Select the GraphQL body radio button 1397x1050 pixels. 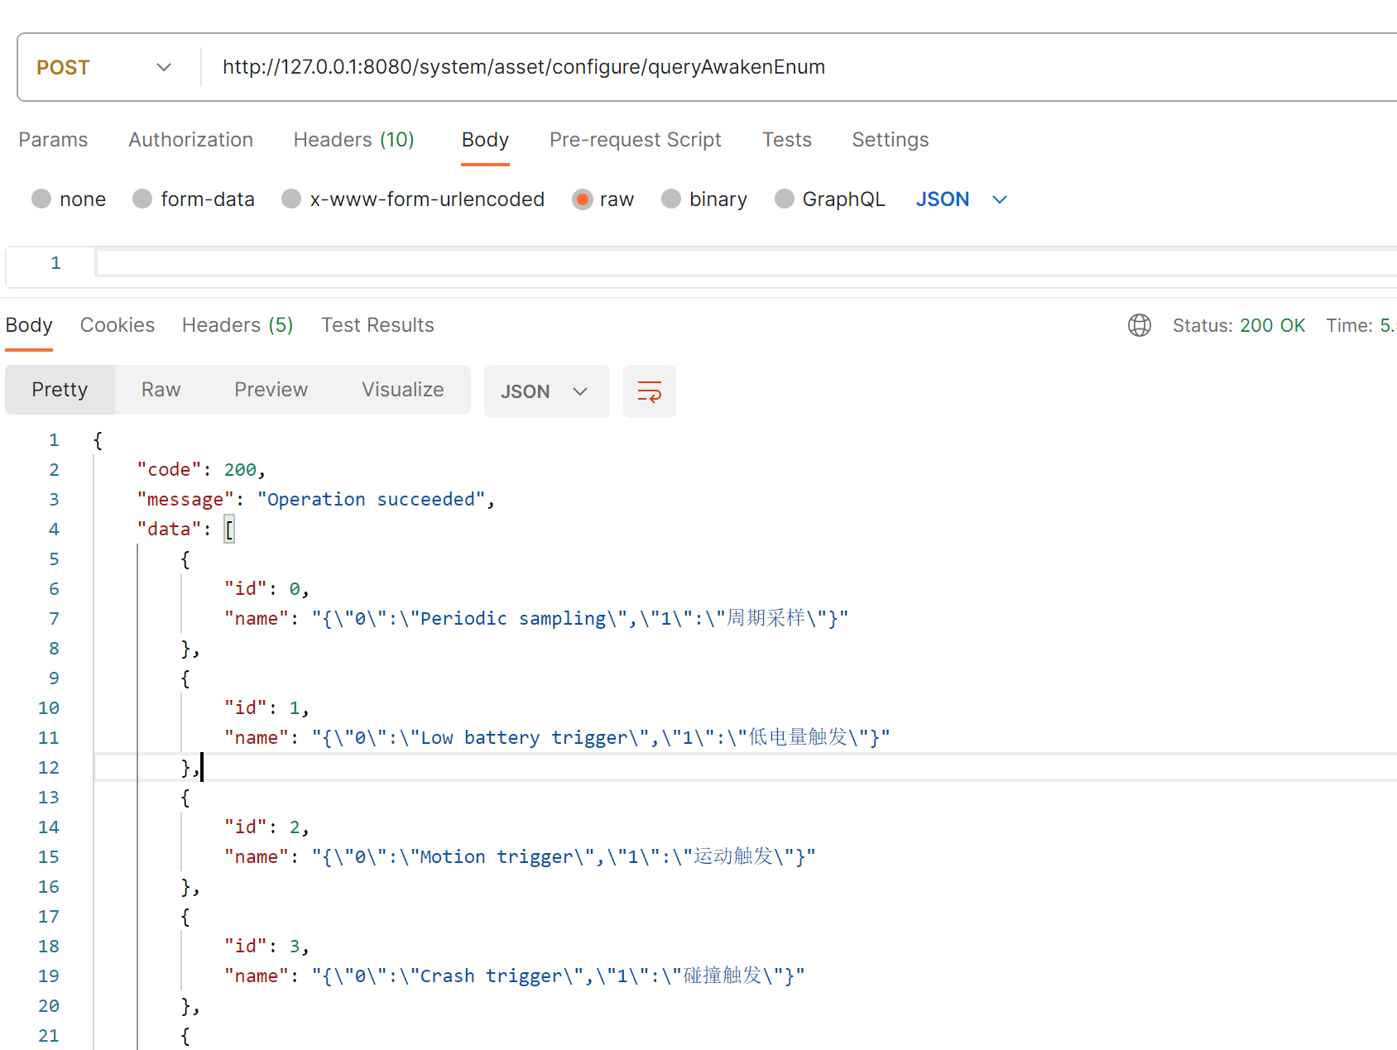(784, 199)
